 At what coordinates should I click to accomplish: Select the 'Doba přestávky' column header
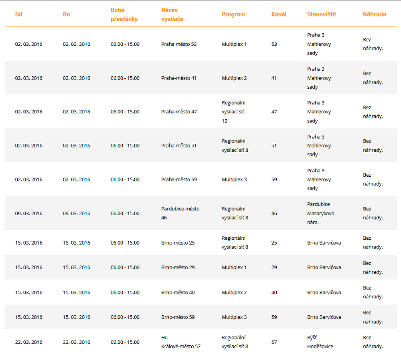click(124, 14)
